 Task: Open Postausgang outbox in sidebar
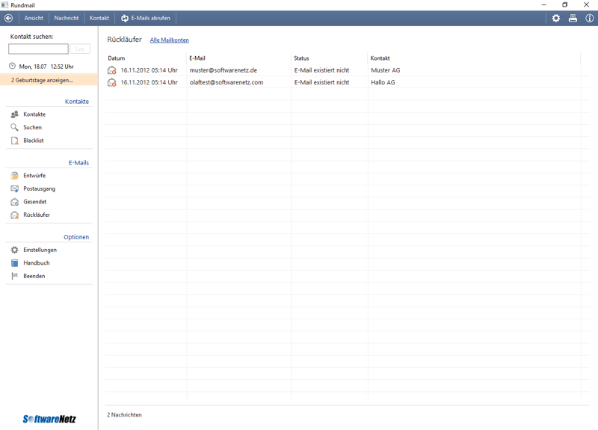coord(39,188)
